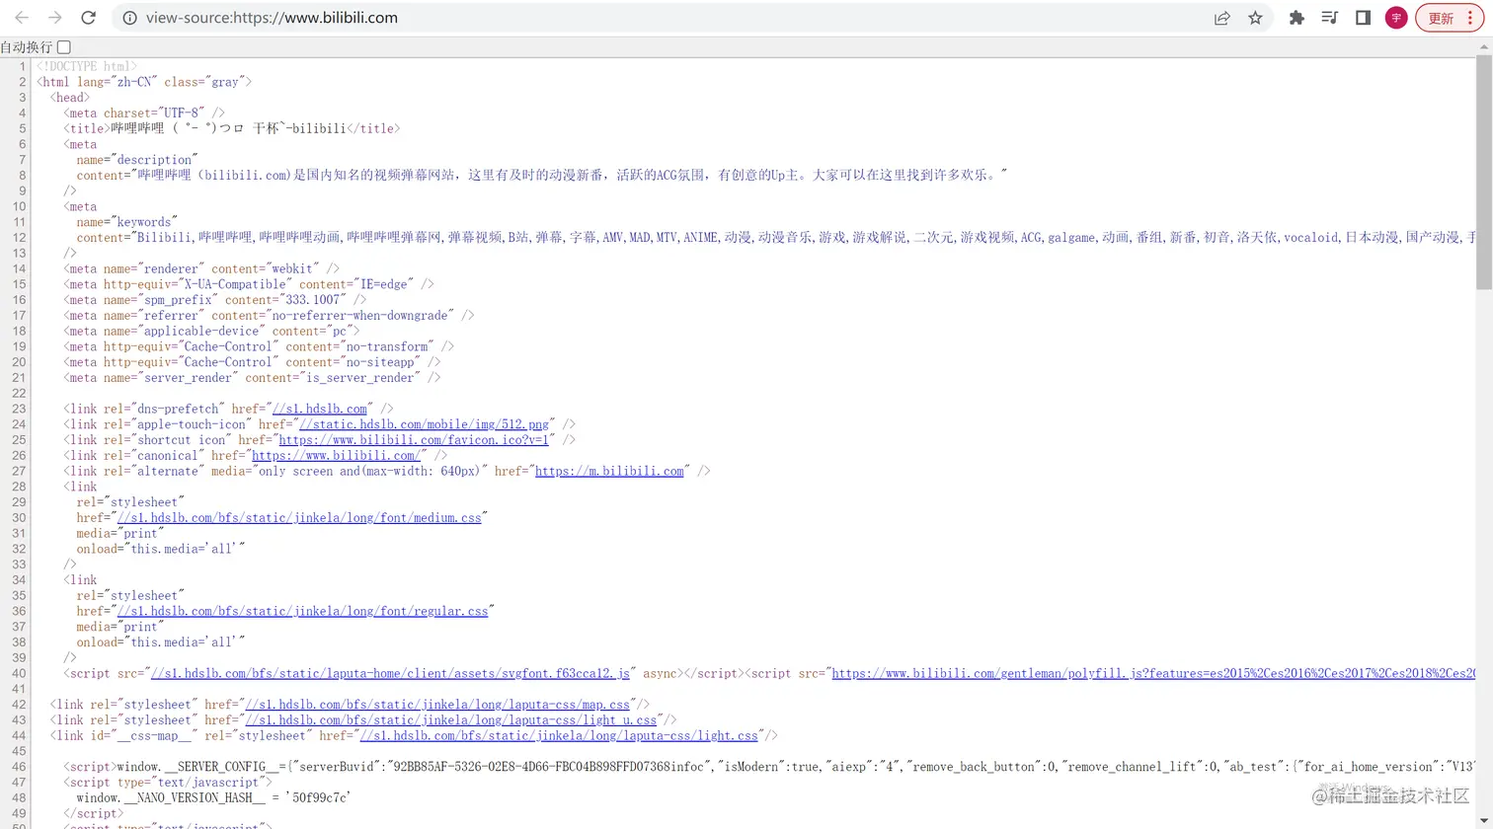Click the name="description" attribute text
Image resolution: width=1493 pixels, height=829 pixels.
137,160
